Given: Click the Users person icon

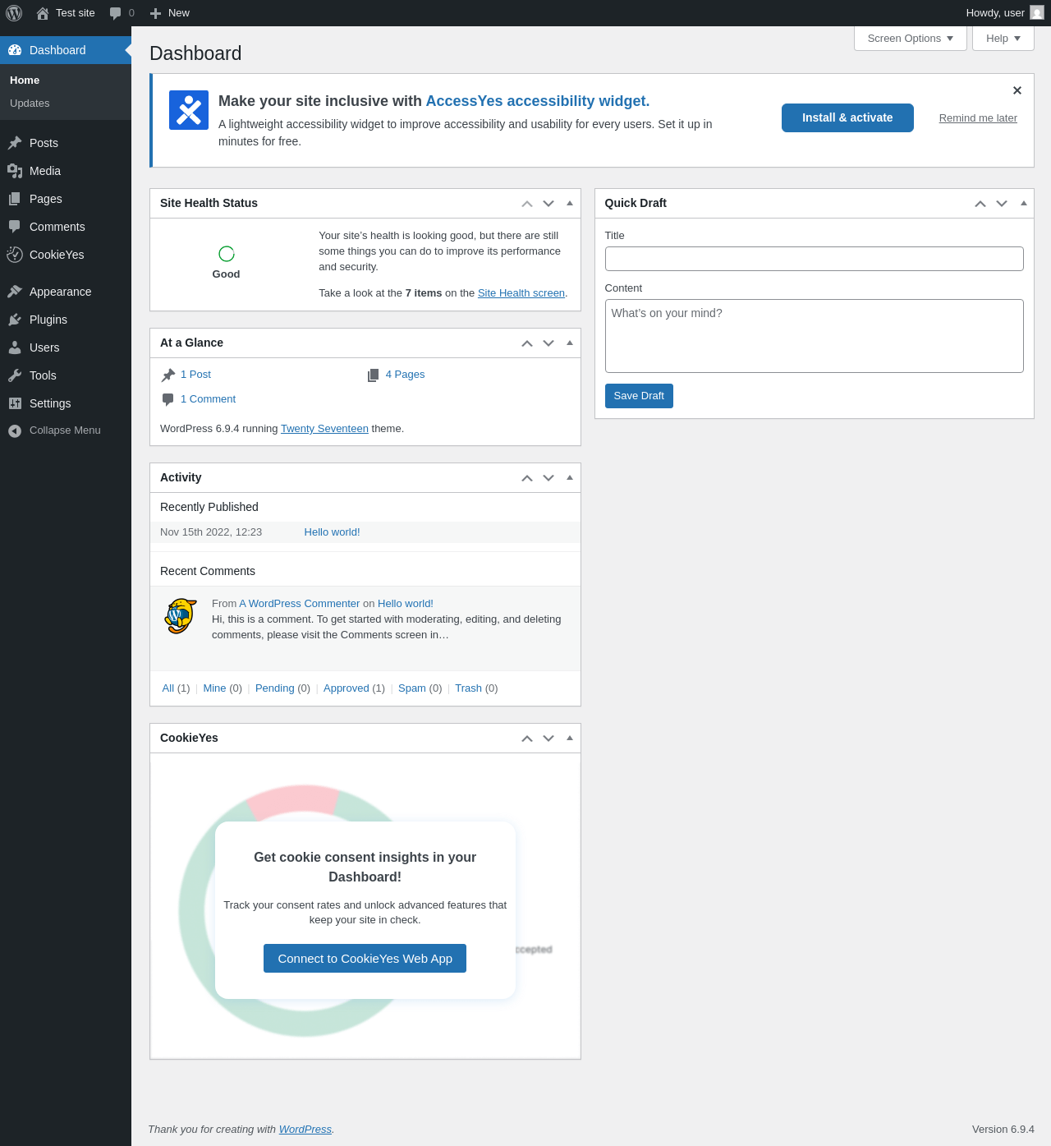Looking at the screenshot, I should (x=15, y=347).
